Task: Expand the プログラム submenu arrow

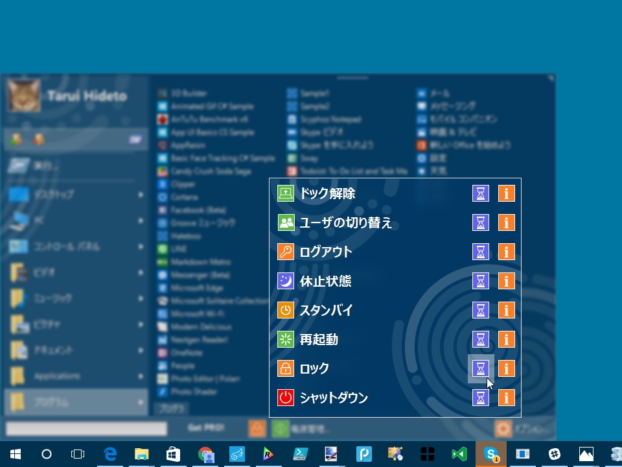Action: (140, 402)
